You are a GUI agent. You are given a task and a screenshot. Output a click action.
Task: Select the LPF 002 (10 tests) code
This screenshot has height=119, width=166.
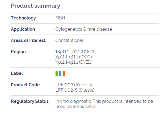[74, 85]
